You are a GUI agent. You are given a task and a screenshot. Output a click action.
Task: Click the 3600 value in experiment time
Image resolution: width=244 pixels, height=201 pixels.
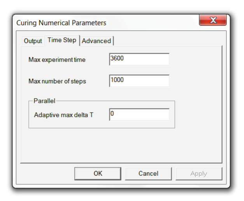tap(117, 58)
